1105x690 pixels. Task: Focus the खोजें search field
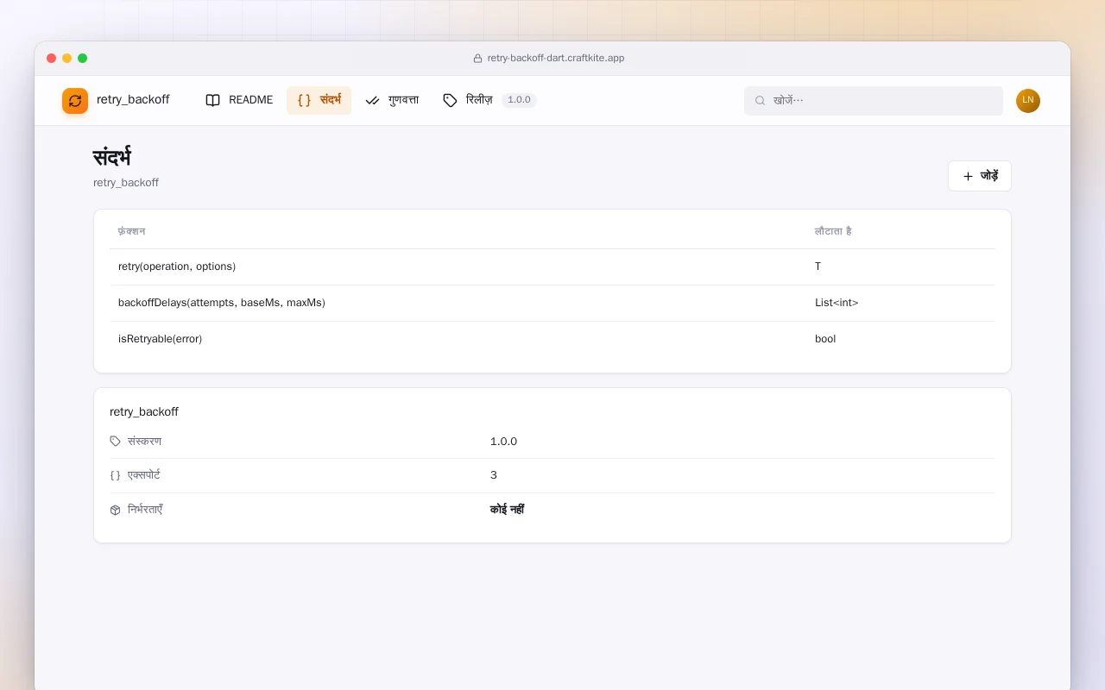tap(874, 100)
